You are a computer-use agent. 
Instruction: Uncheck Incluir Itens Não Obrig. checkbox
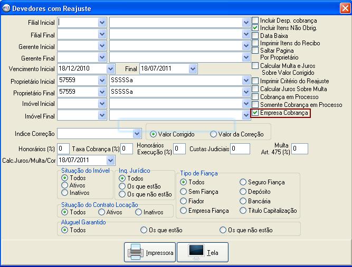pyautogui.click(x=255, y=28)
